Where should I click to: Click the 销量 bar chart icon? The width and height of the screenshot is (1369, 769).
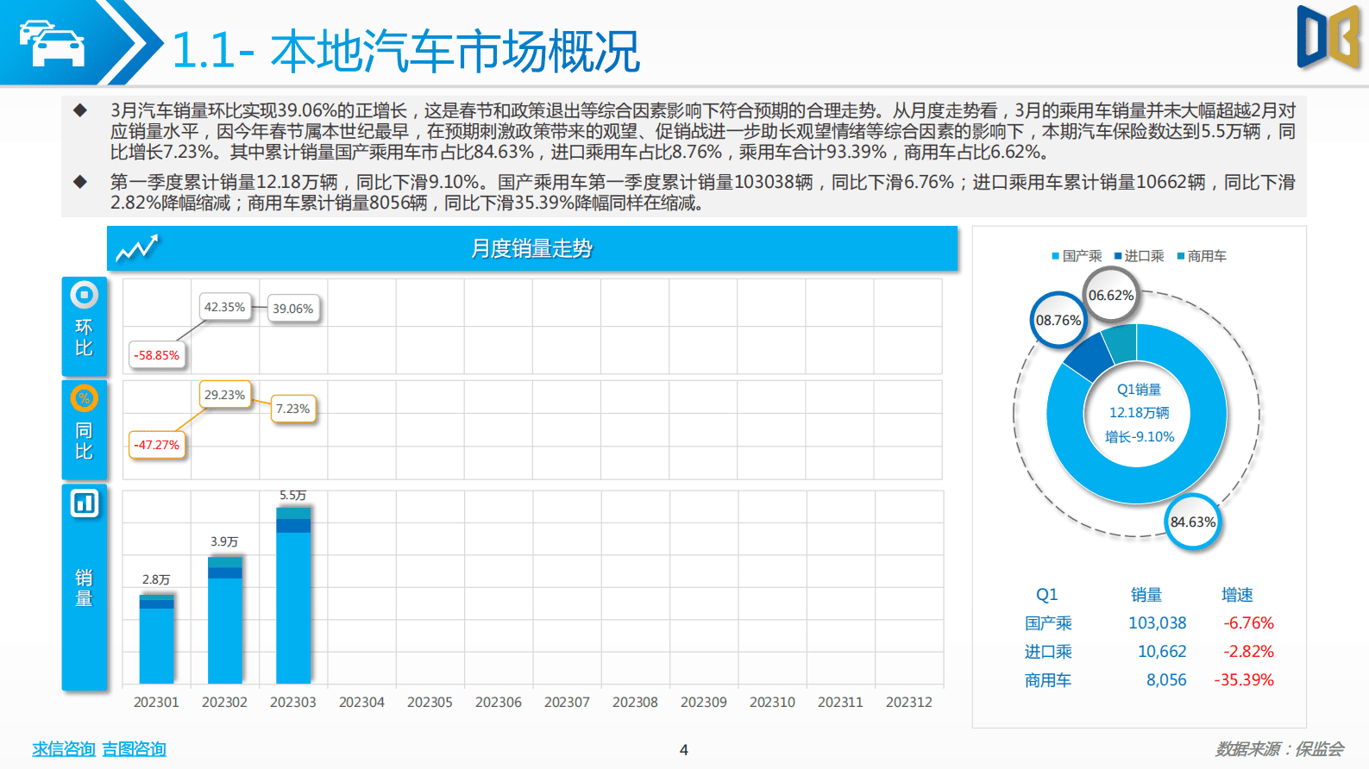(84, 503)
